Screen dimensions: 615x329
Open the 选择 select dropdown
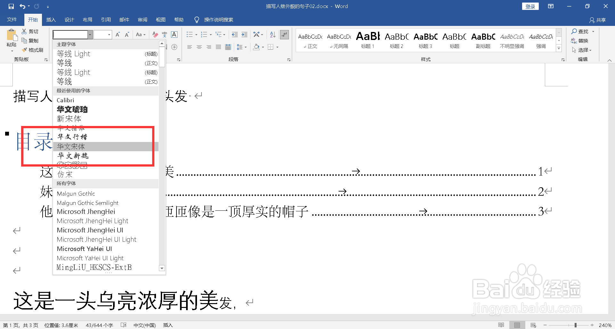582,50
